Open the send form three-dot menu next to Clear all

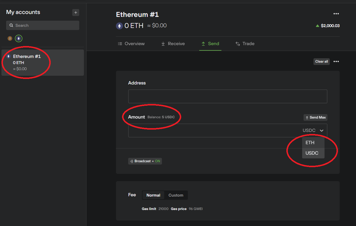pos(336,61)
